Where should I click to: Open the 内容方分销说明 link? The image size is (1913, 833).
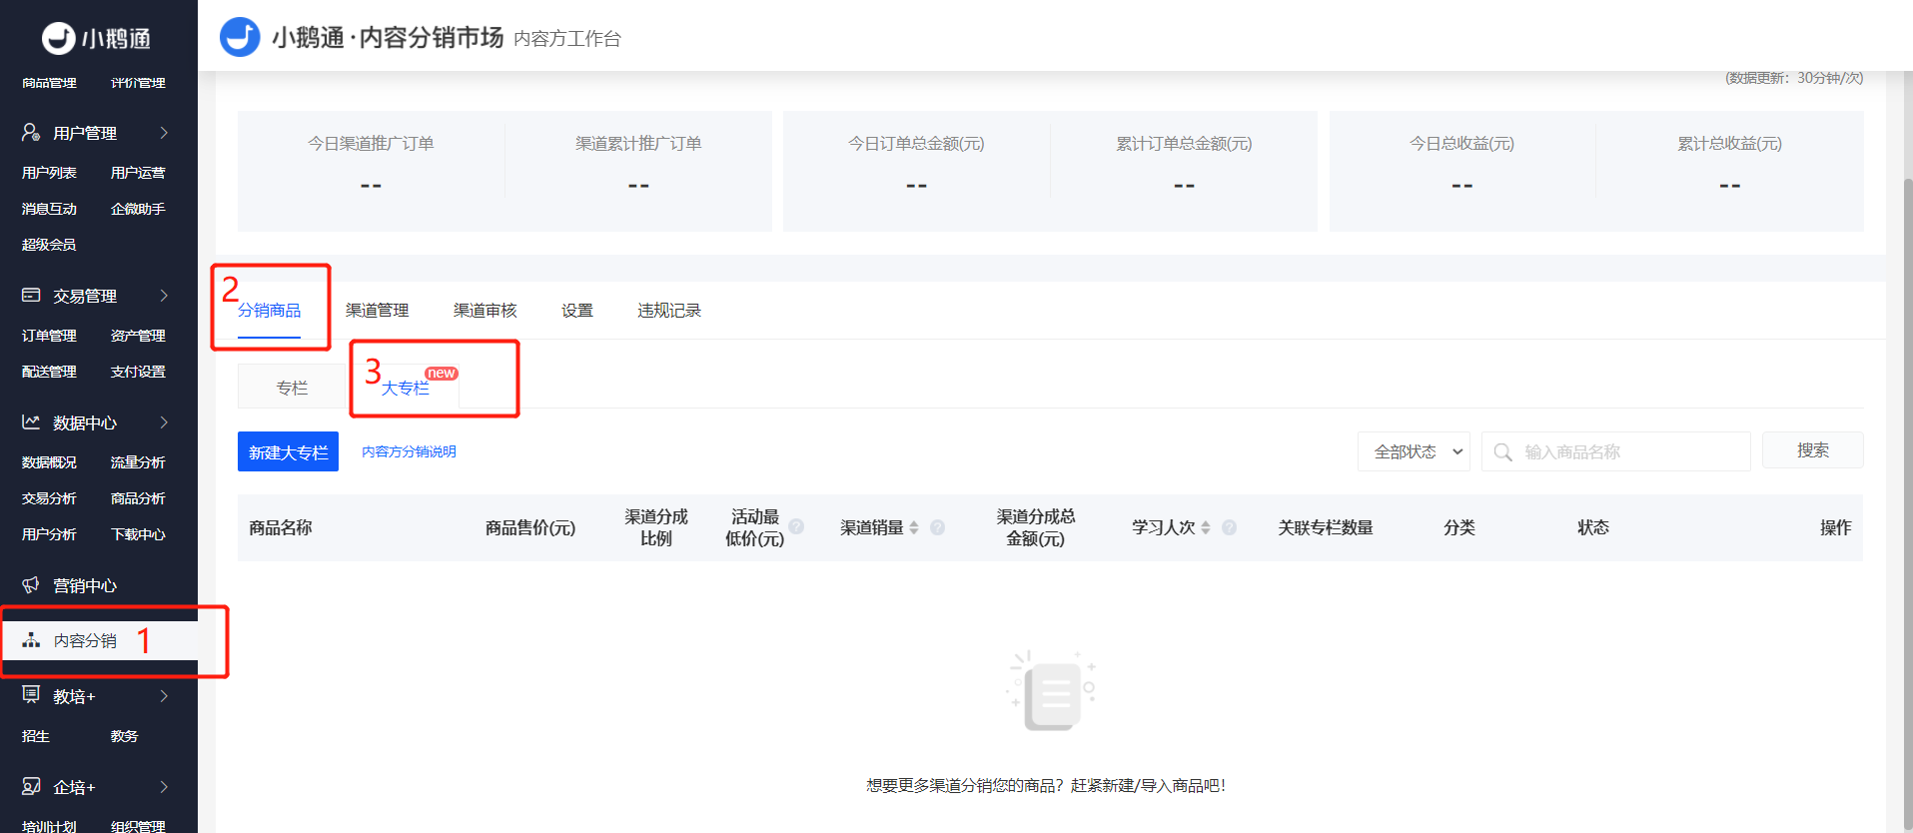click(x=409, y=451)
